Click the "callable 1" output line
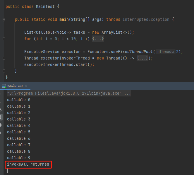Viewport: 194px width, 175px height. tap(19, 106)
